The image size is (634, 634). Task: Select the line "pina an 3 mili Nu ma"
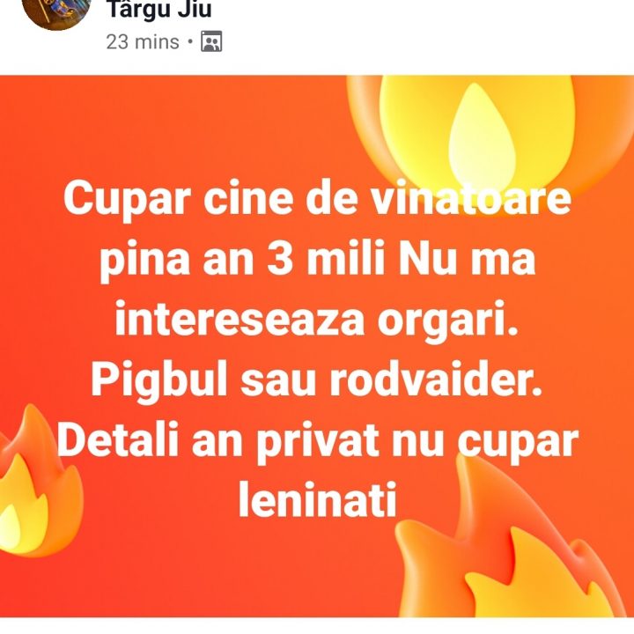(x=318, y=259)
